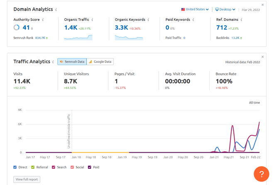Toggle the Direct traffic checkbox
The width and height of the screenshot is (274, 185).
[x=15, y=167]
